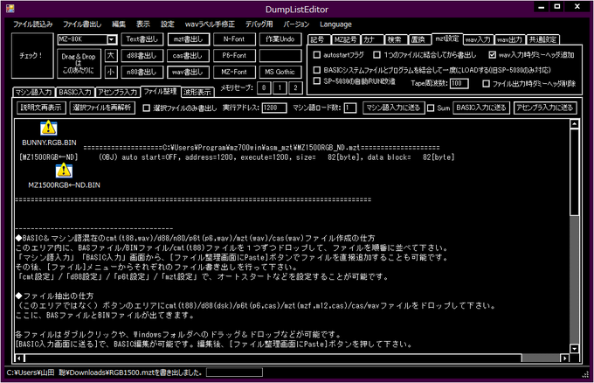Click the n80書出し button
This screenshot has height=383, width=594.
pyautogui.click(x=142, y=72)
